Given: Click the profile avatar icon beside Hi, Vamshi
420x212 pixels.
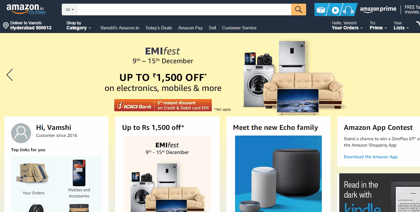Looking at the screenshot, I should click(21, 133).
